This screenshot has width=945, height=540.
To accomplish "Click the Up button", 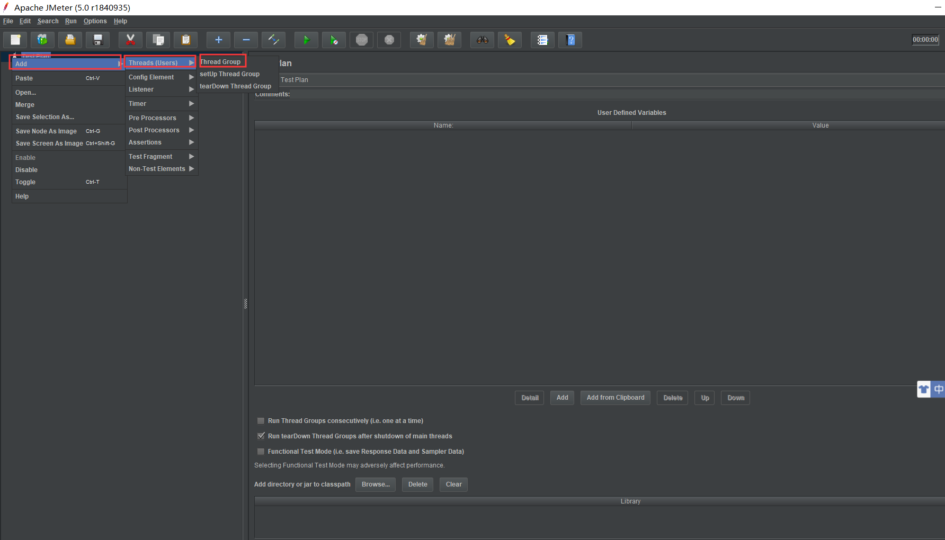I will point(705,398).
